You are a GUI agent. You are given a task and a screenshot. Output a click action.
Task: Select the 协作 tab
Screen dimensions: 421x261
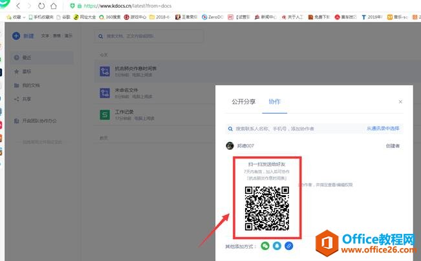275,101
